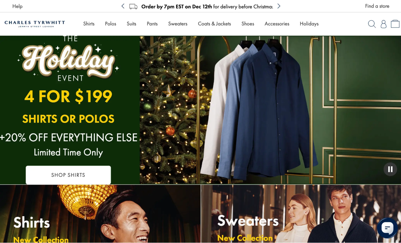The image size is (401, 243).
Task: Open the Help link
Action: coord(17,6)
